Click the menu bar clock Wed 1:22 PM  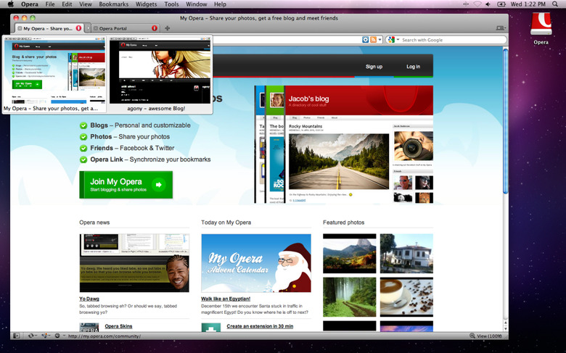pos(528,4)
